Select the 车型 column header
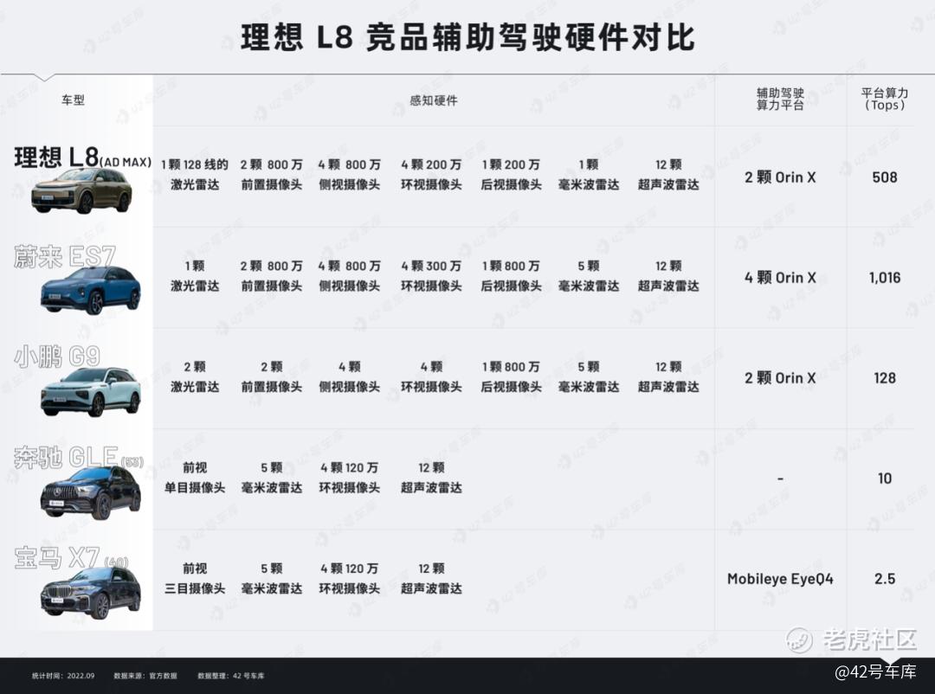The image size is (935, 694). 73,100
